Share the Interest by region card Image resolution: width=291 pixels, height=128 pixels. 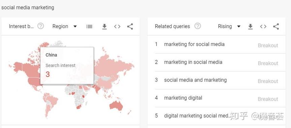[x=130, y=27]
